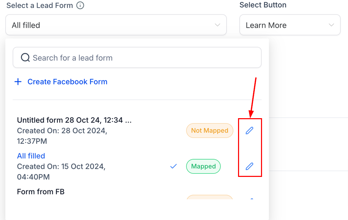This screenshot has width=348, height=220.
Task: Pick the Form from FB list entry
Action: pos(41,192)
